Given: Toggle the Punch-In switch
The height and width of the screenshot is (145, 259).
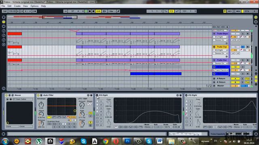Looking at the screenshot, I should (166, 11).
